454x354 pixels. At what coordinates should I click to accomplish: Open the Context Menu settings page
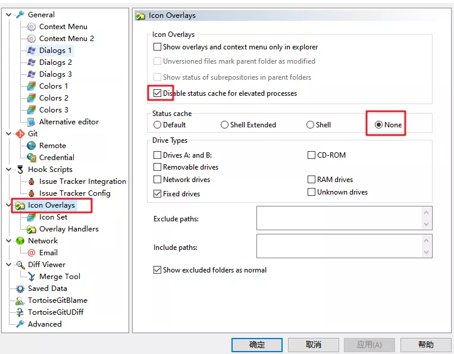pyautogui.click(x=63, y=27)
